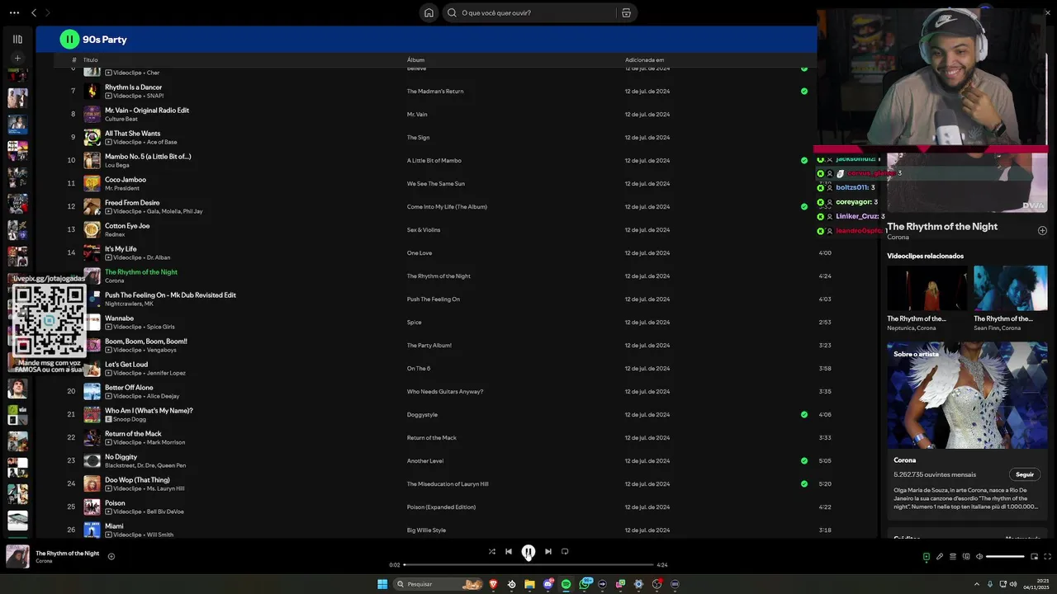
Task: Add current song to Liked via plus circle
Action: pyautogui.click(x=111, y=556)
